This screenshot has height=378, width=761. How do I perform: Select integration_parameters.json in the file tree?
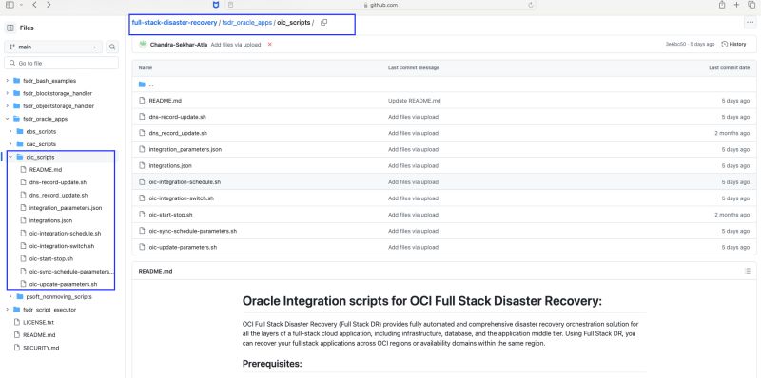(66, 207)
